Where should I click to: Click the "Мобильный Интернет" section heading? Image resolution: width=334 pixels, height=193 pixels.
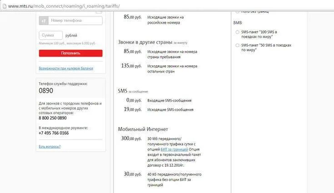pos(143,129)
